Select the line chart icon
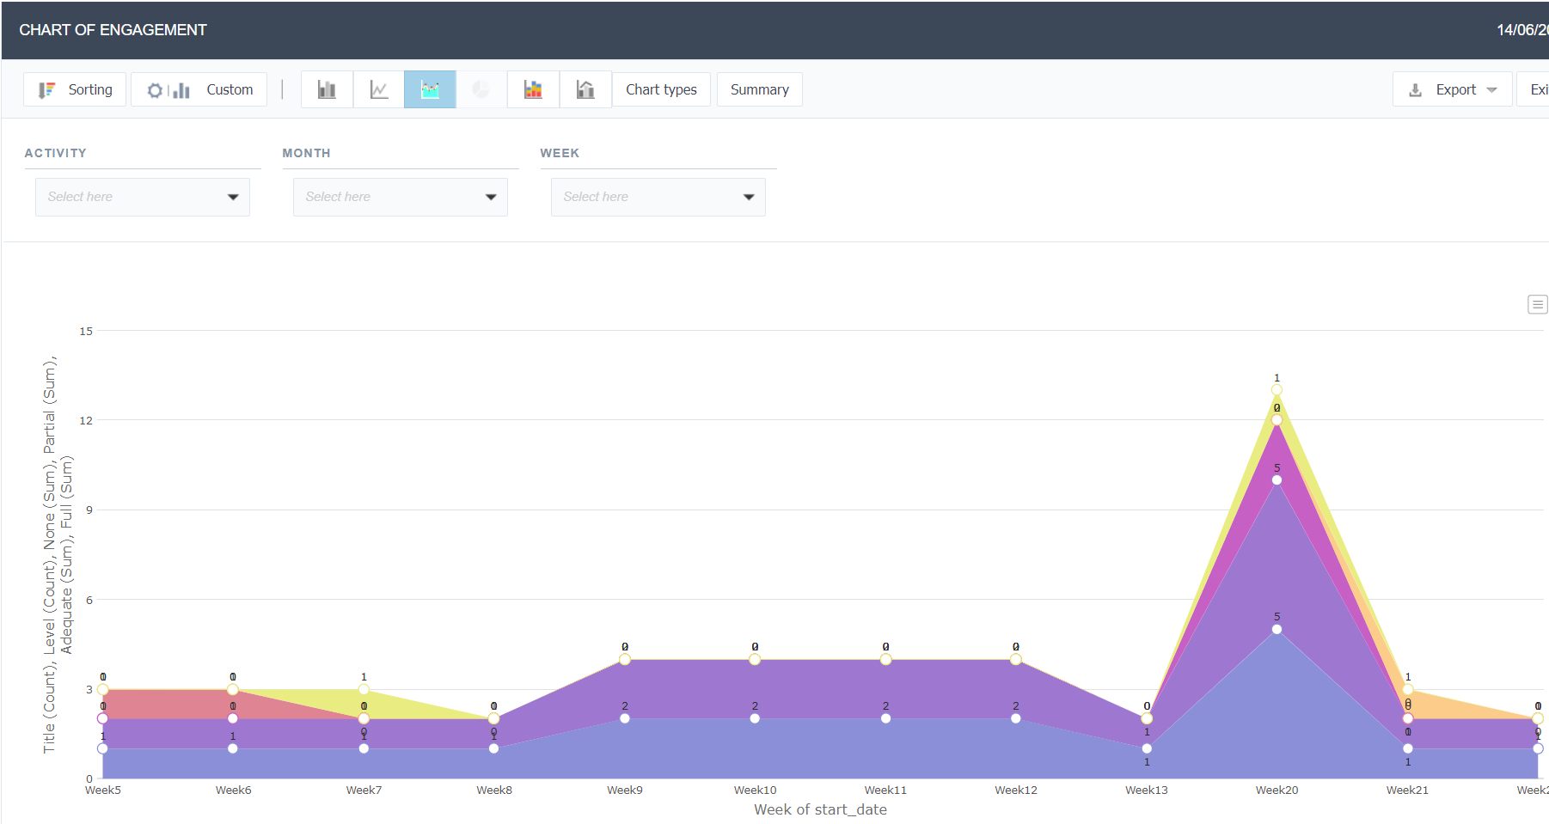The width and height of the screenshot is (1549, 824). (x=378, y=89)
